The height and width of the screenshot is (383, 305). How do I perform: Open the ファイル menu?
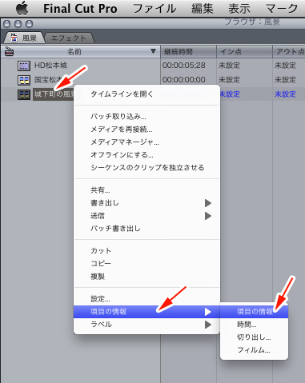155,9
